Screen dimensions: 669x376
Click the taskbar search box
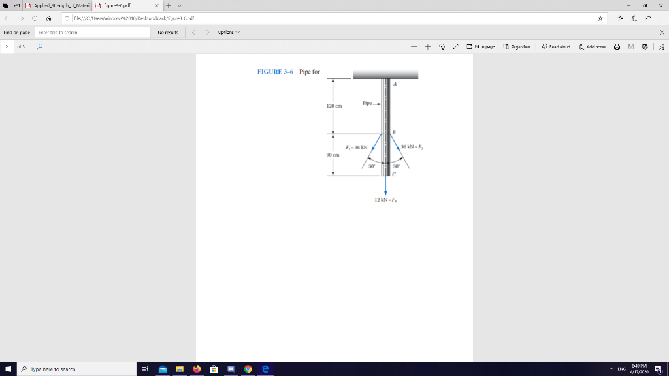click(77, 369)
